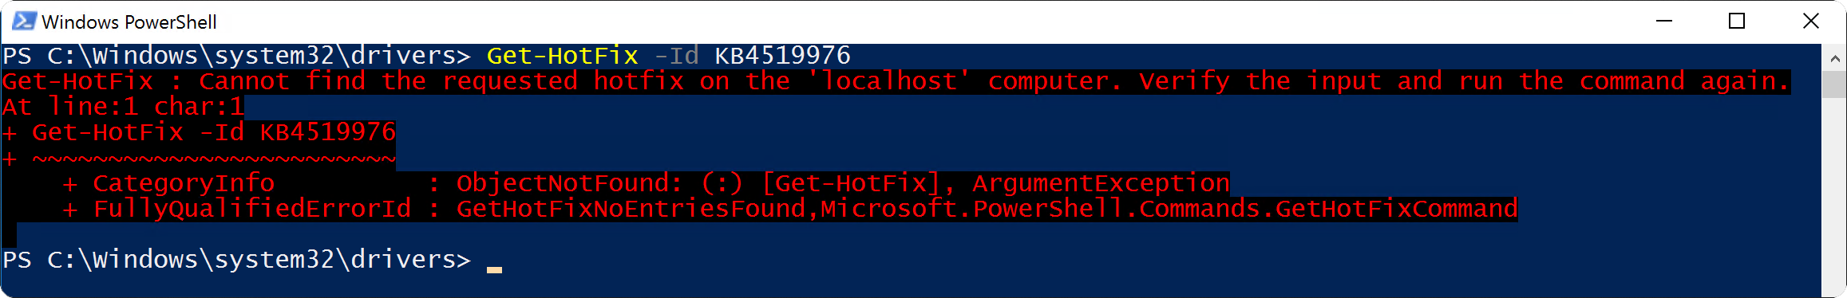Click GetHotFixNoEntriesFound error identifier text
The height and width of the screenshot is (298, 1847).
point(635,209)
